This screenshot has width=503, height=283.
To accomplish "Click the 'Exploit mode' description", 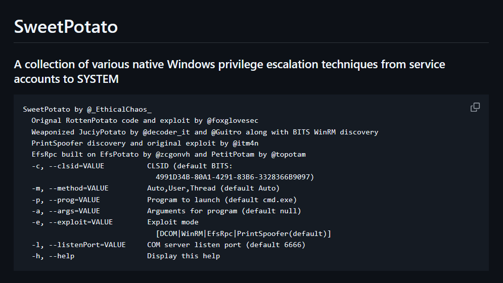I will click(x=172, y=222).
